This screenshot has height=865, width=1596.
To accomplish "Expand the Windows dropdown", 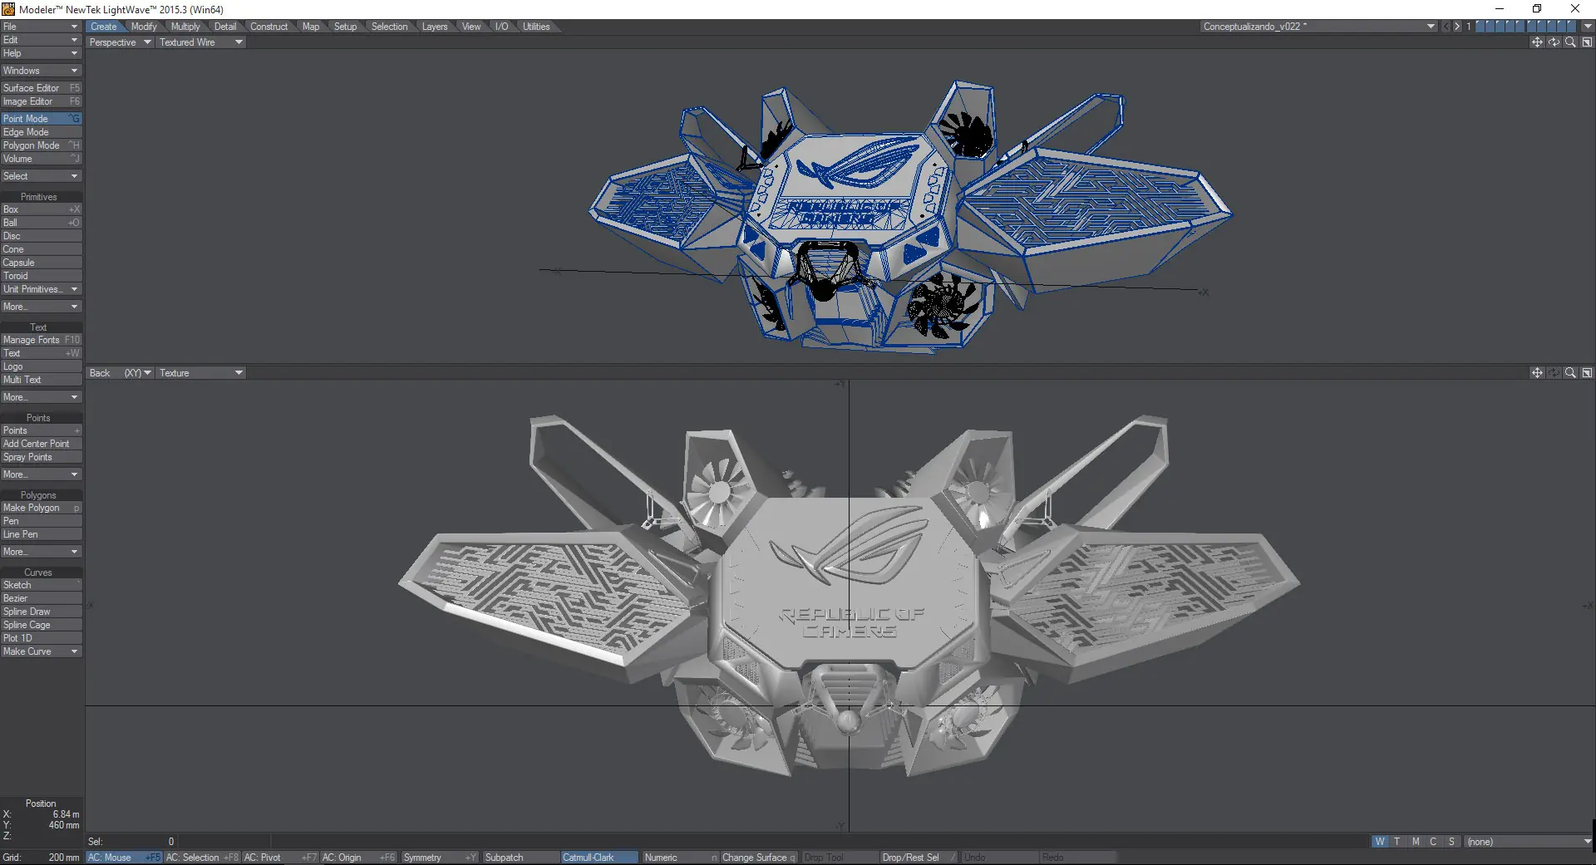I will (41, 71).
